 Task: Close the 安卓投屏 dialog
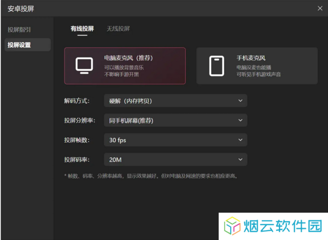point(320,8)
